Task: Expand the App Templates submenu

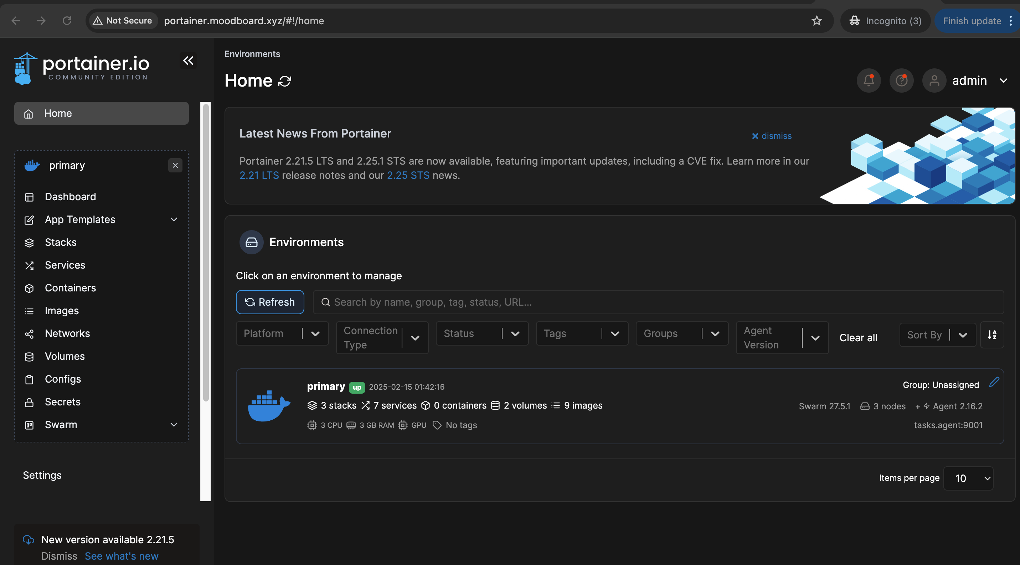Action: tap(174, 219)
